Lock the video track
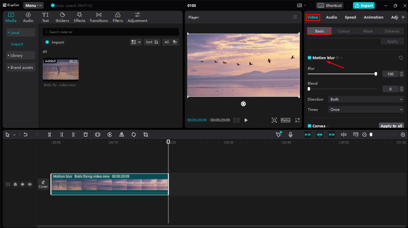Screen dimensions: 408x228 [x=15, y=184]
